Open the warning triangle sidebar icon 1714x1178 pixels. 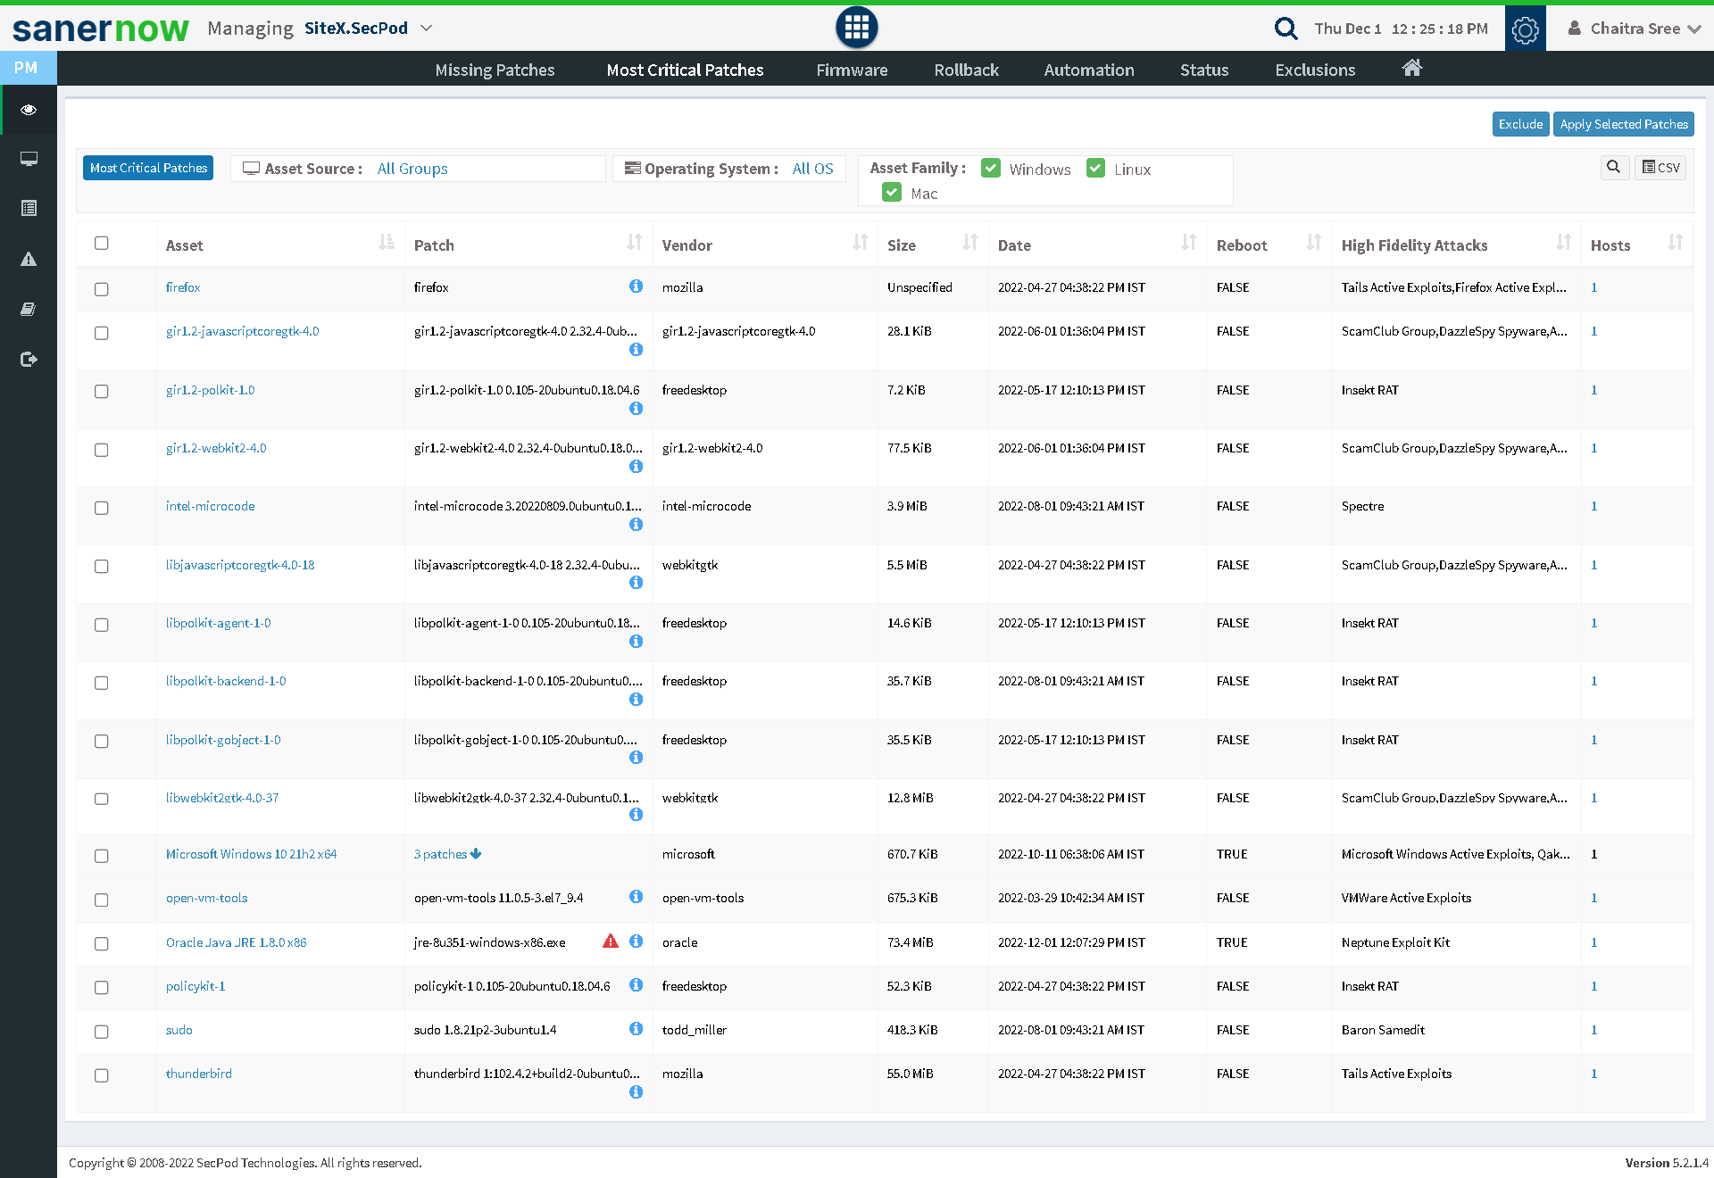(29, 259)
